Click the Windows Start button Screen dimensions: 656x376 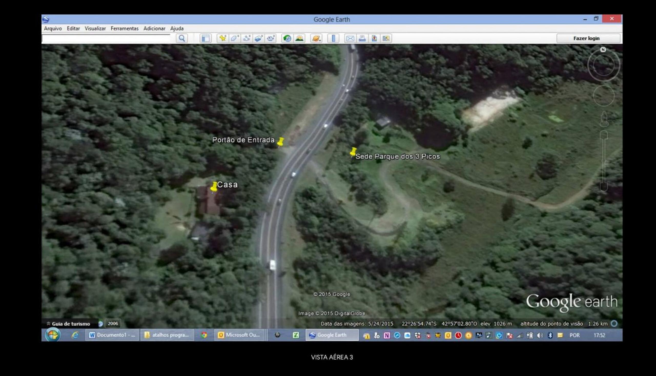point(53,335)
